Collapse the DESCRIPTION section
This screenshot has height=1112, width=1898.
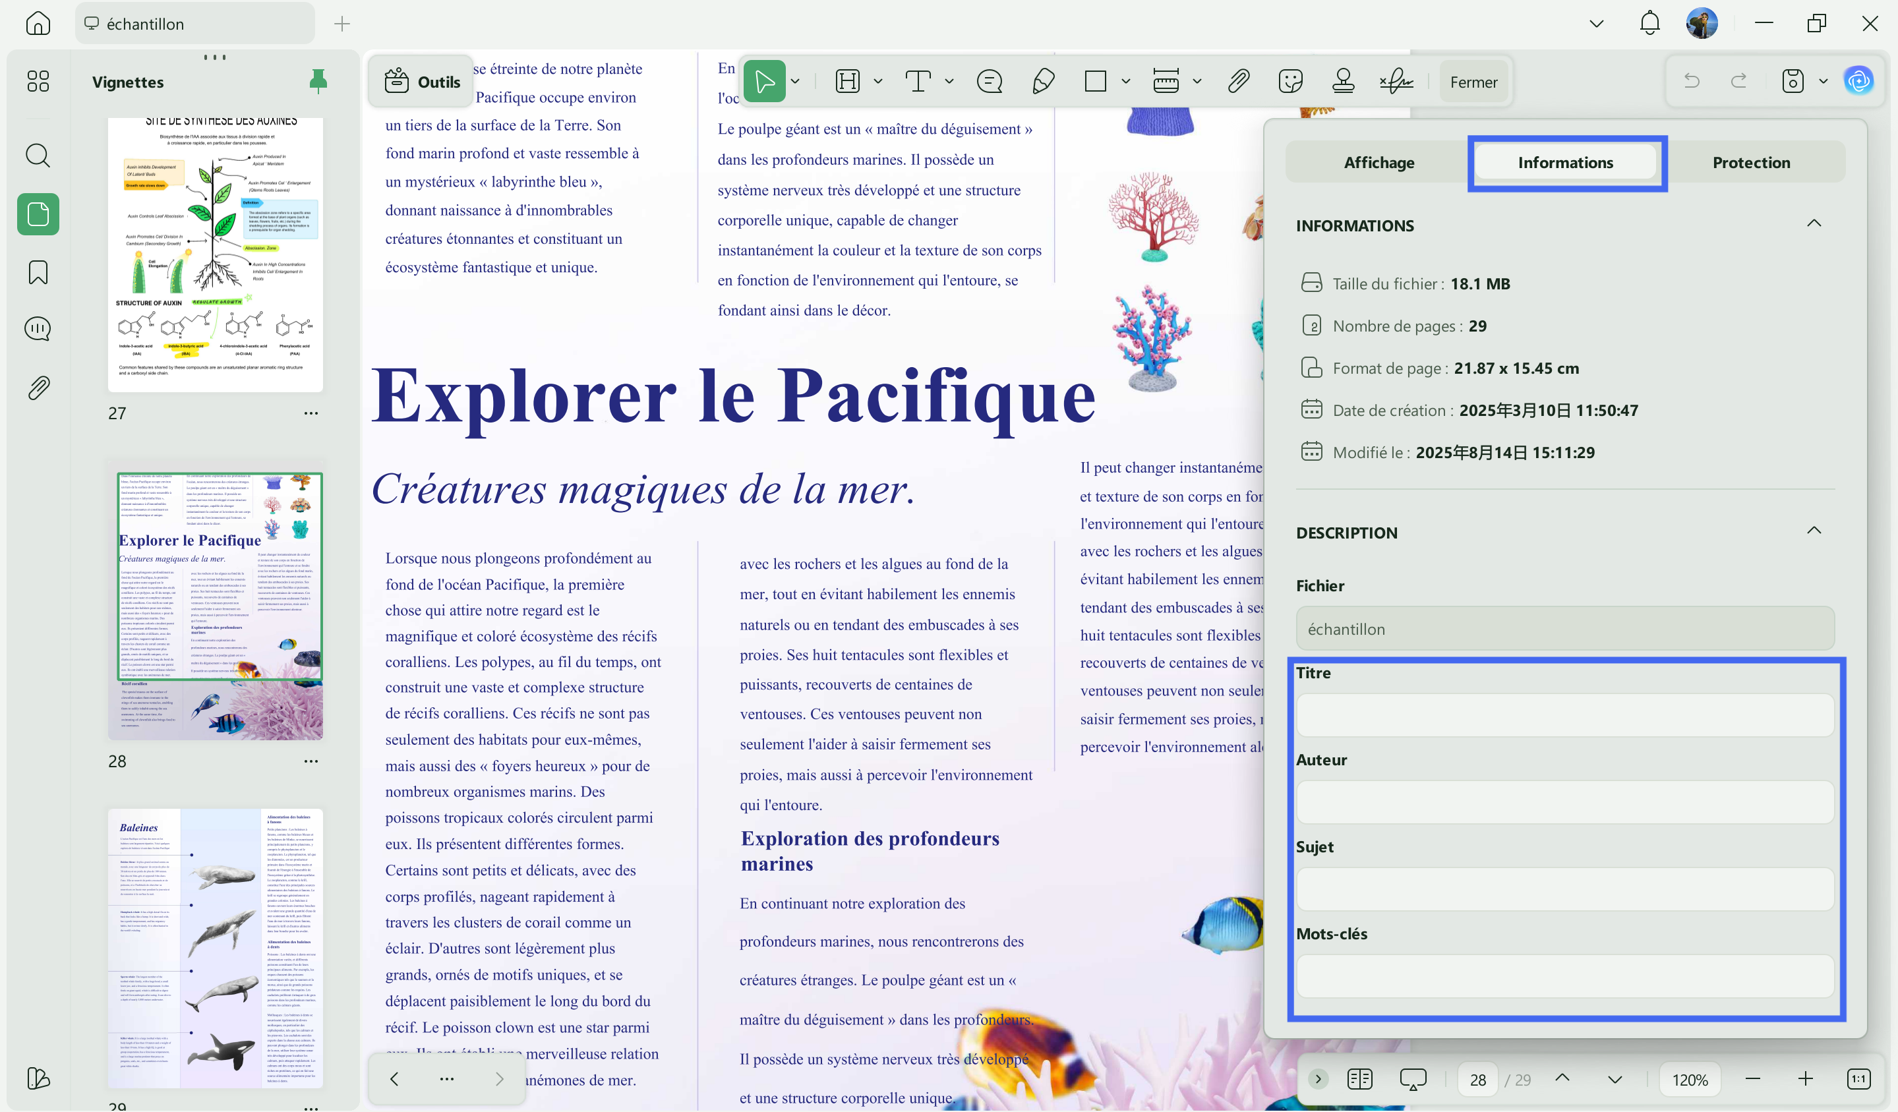coord(1814,531)
